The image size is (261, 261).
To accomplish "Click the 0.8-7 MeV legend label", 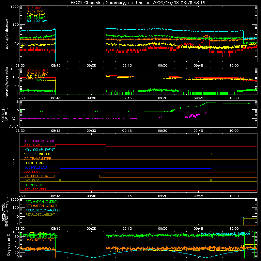I will [x=36, y=77].
